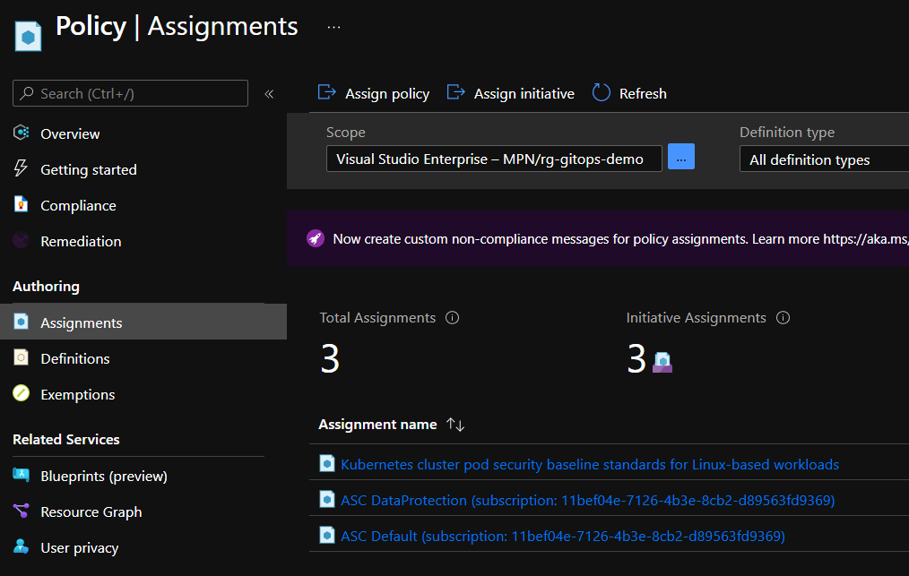The width and height of the screenshot is (909, 576).
Task: Open Kubernetes cluster pod security baseline assignment
Action: click(x=589, y=464)
